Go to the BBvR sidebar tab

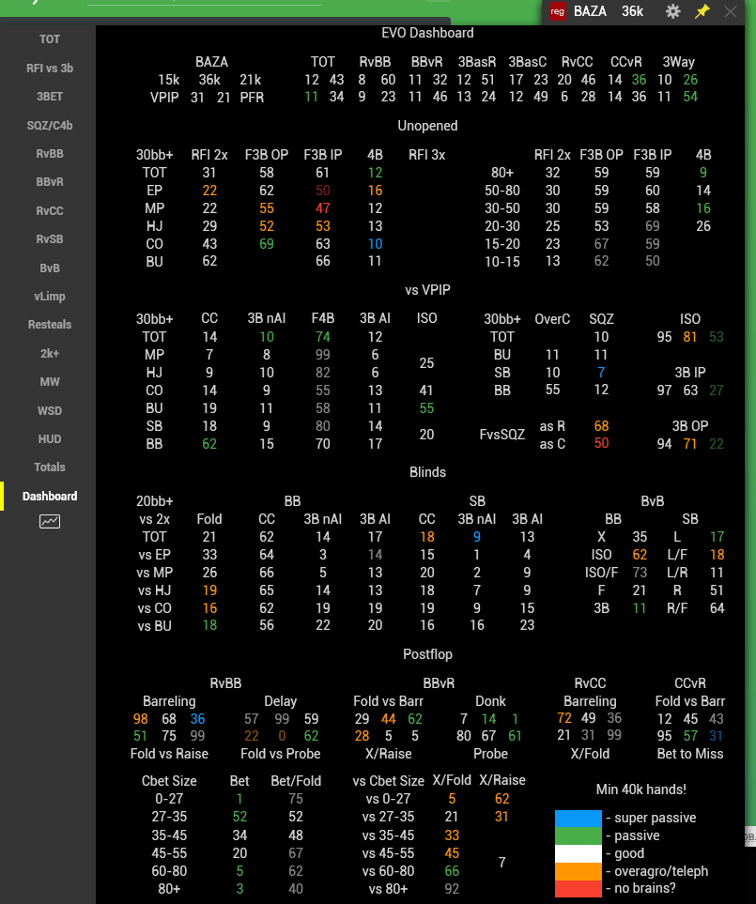point(50,181)
